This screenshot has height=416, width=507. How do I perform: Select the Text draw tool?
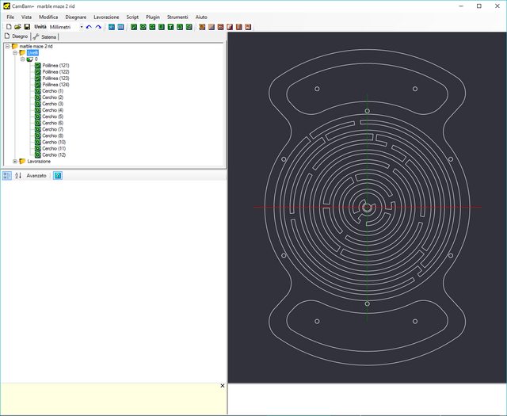pyautogui.click(x=170, y=27)
